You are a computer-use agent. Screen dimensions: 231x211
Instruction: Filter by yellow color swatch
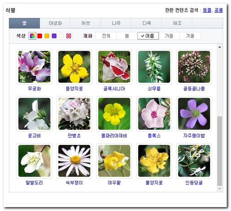47,36
